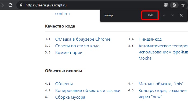Click chapter number '3.1'
The height and width of the screenshot is (101, 188).
pyautogui.click(x=48, y=39)
